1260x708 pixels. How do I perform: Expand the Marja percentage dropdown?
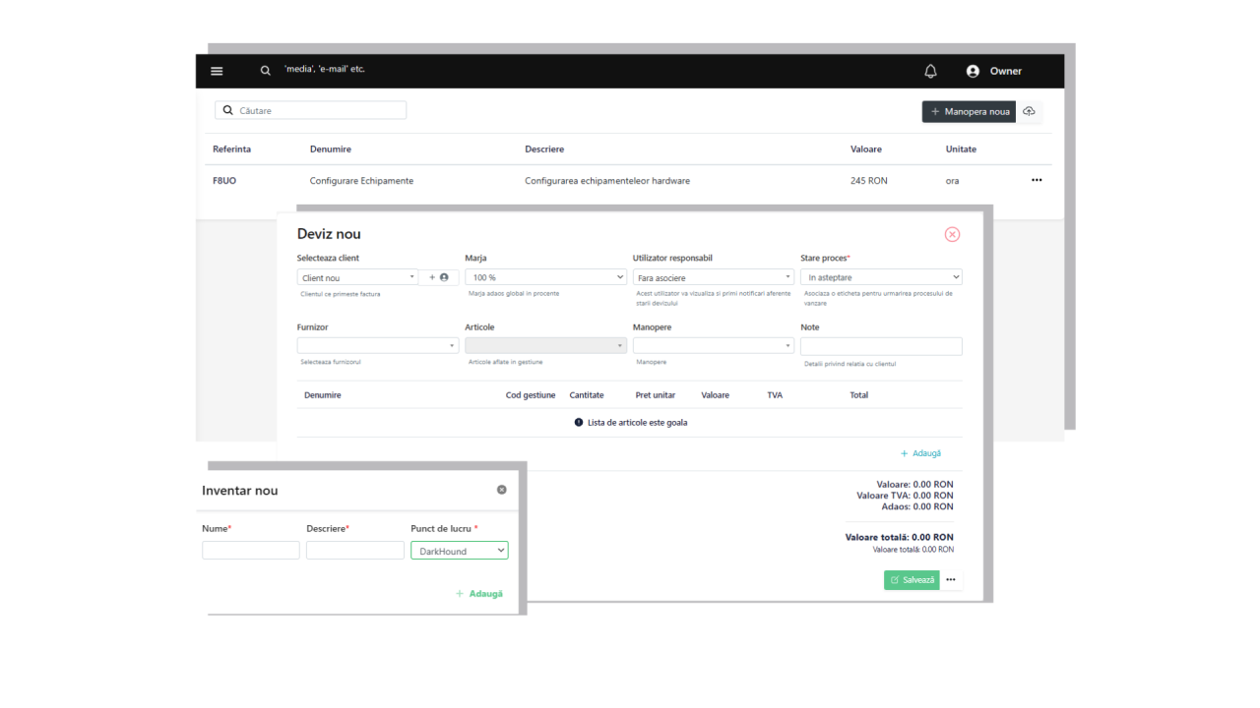tap(545, 277)
